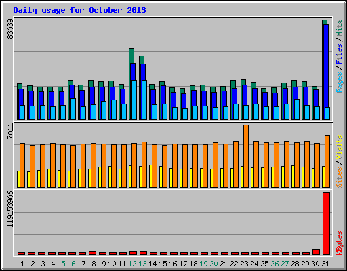
Task: Click day 13 on the x-axis
Action: (142, 264)
